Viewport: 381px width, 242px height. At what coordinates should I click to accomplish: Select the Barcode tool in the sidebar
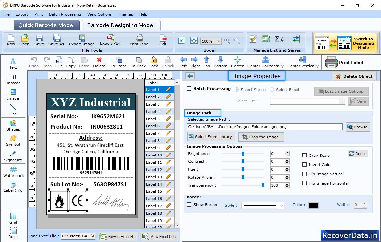(13, 79)
